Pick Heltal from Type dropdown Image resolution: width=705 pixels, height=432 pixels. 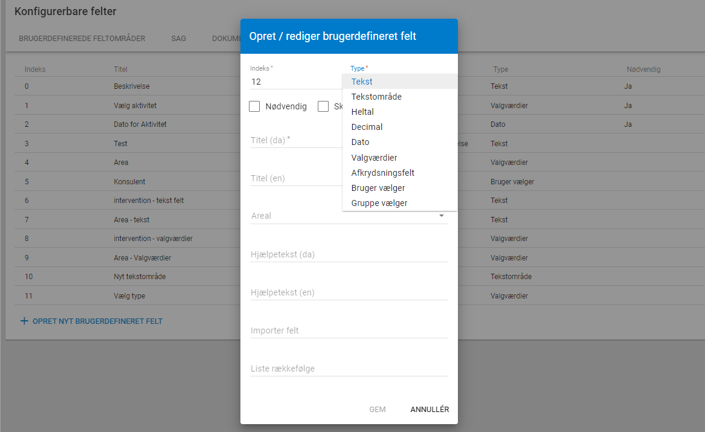[x=400, y=112]
